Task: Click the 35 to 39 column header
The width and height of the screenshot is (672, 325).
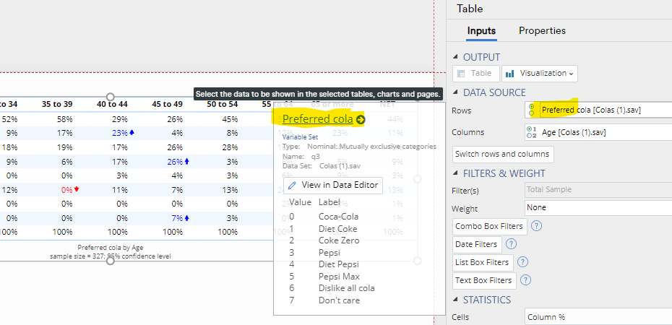Action: 57,105
